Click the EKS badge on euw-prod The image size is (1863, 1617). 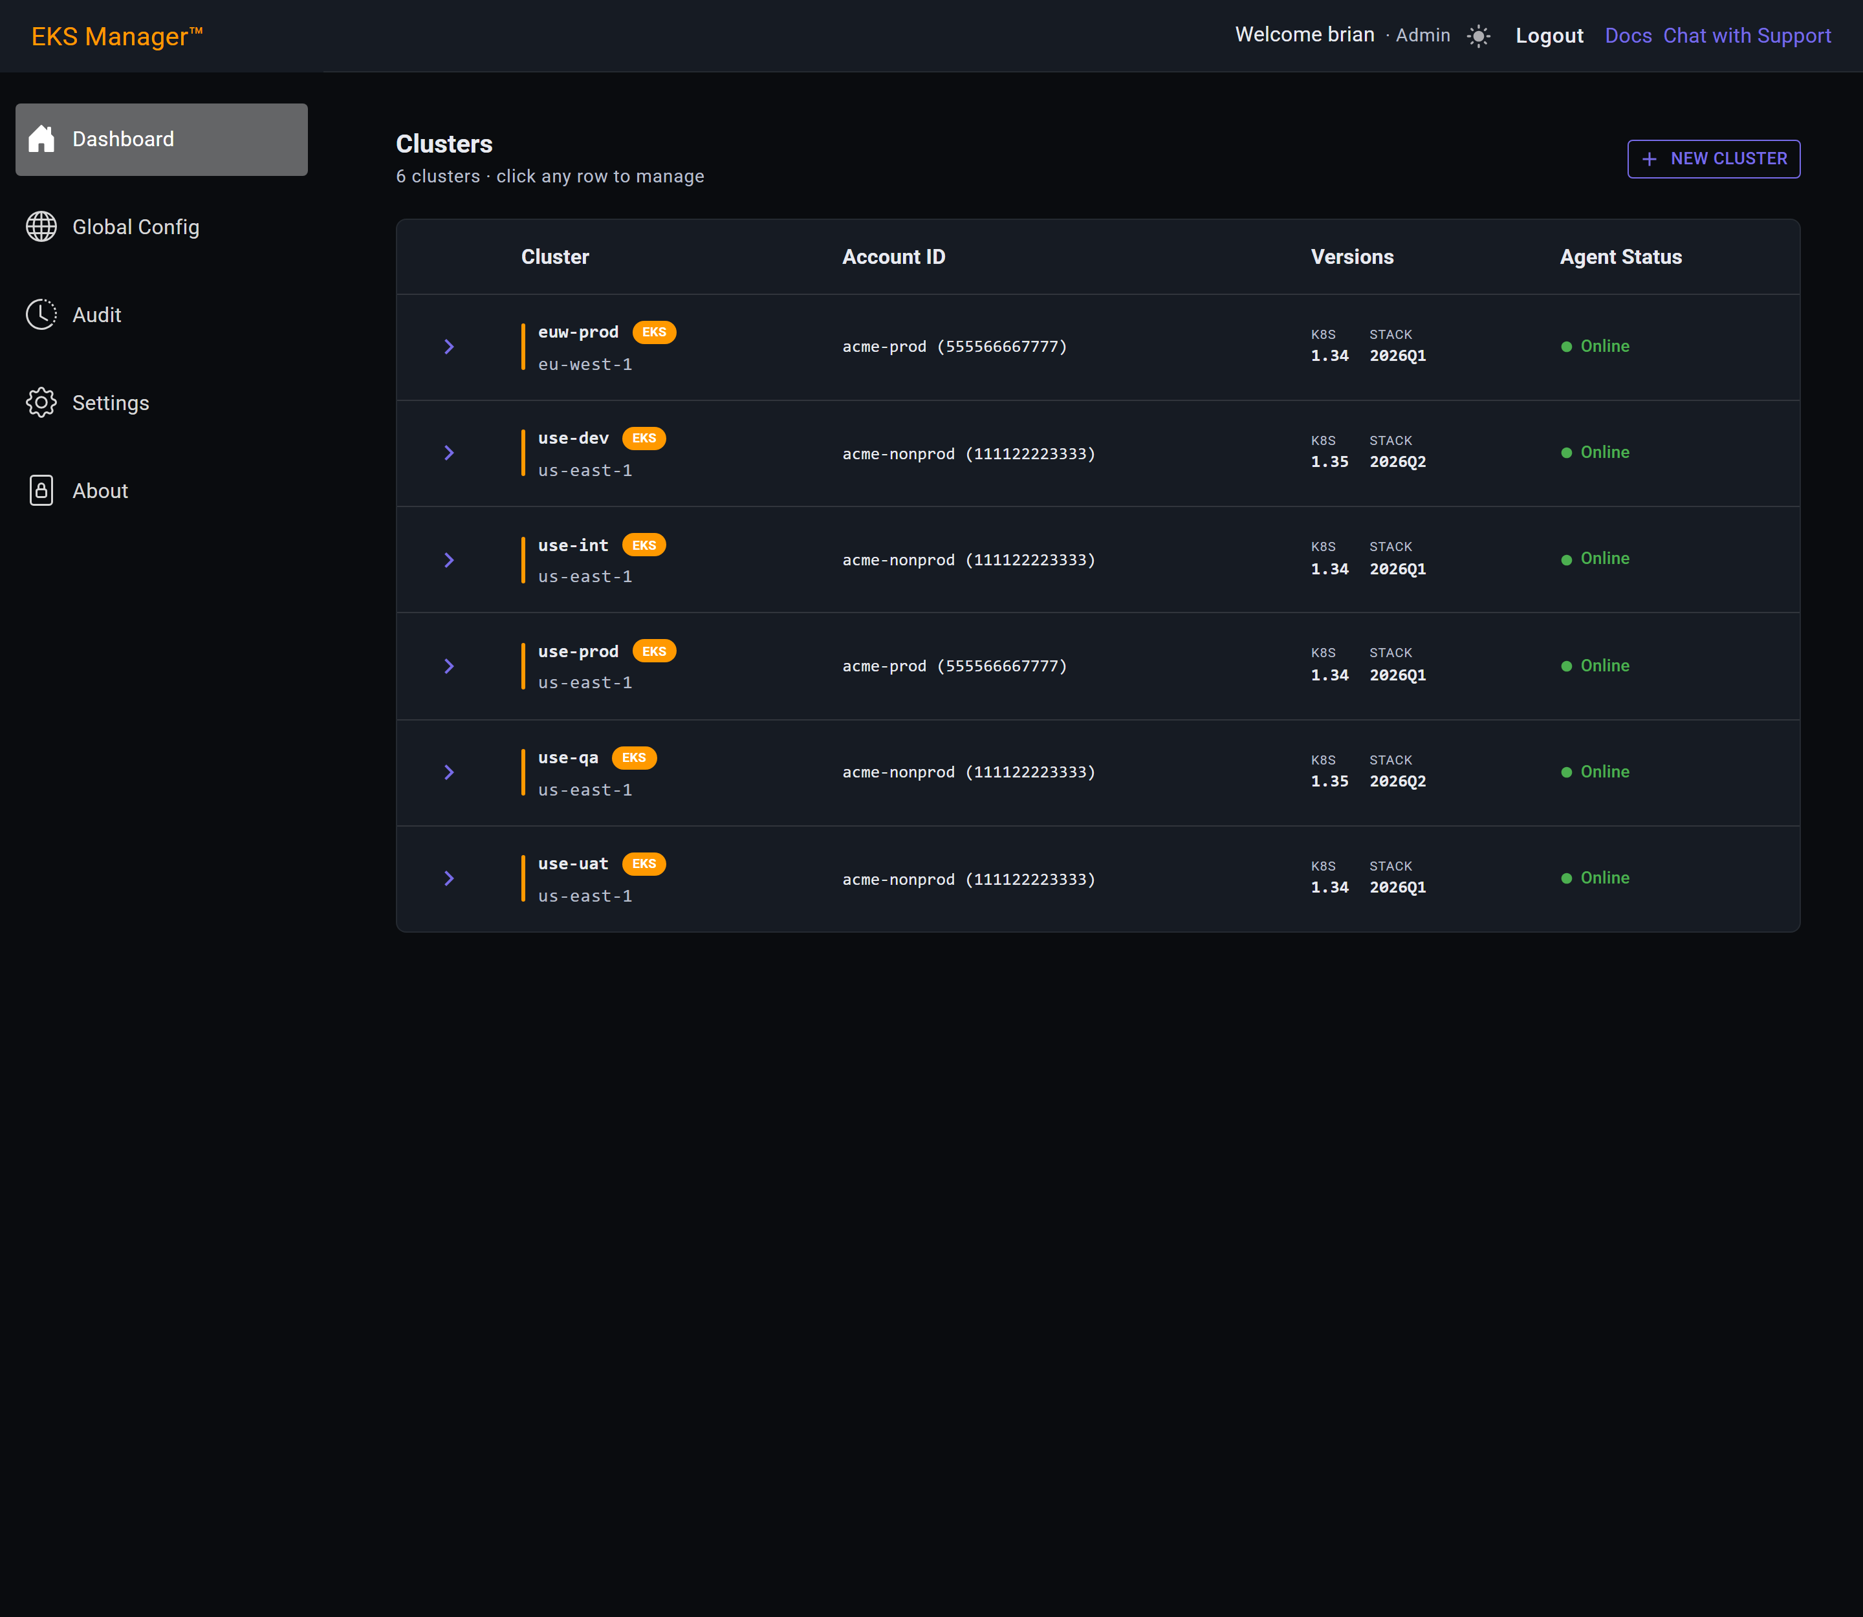pyautogui.click(x=655, y=332)
